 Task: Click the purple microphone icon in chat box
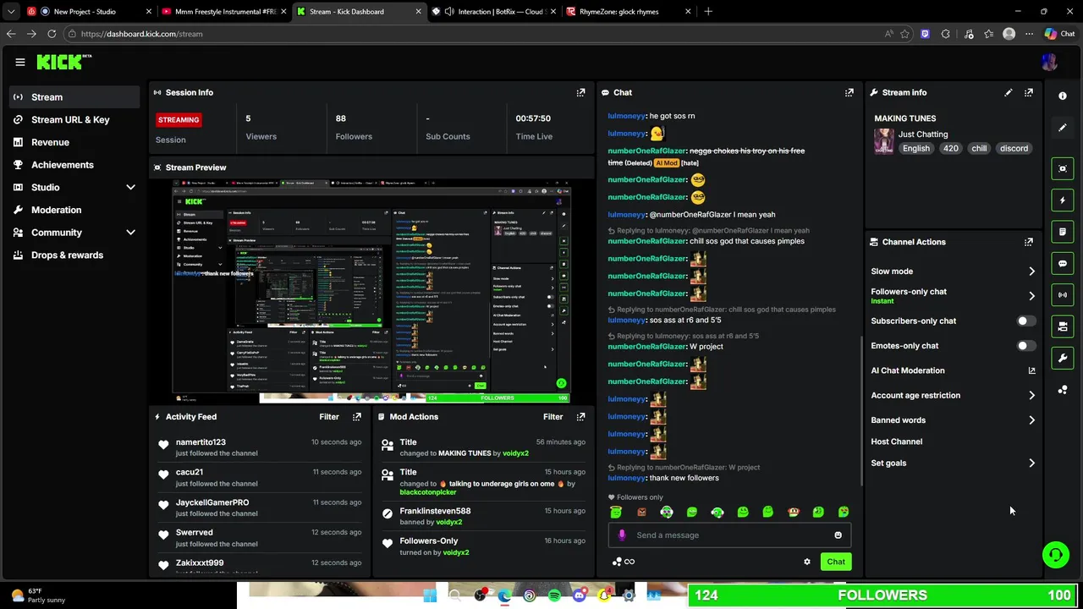pyautogui.click(x=622, y=535)
